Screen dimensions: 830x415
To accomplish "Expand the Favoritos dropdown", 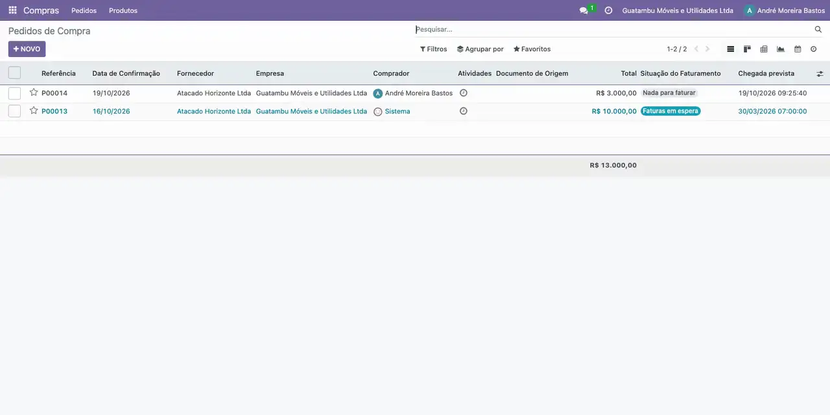I will 532,49.
